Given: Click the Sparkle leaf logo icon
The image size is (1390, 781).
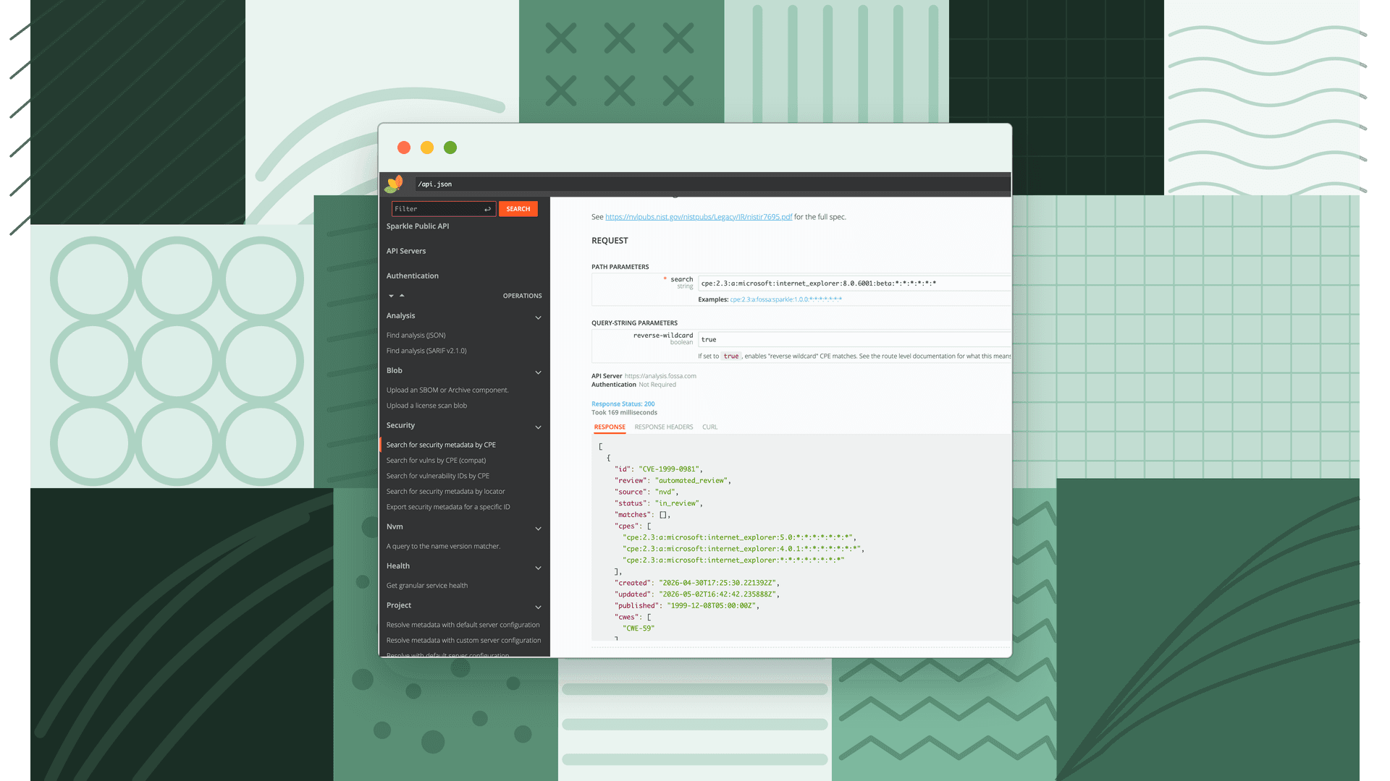Looking at the screenshot, I should [394, 184].
